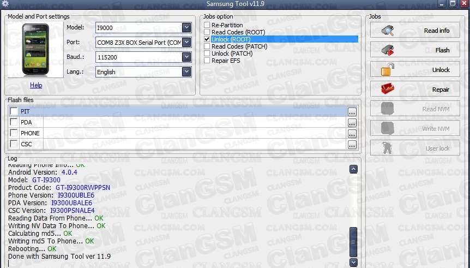
Task: Click the Unlock button label
Action: (x=441, y=70)
